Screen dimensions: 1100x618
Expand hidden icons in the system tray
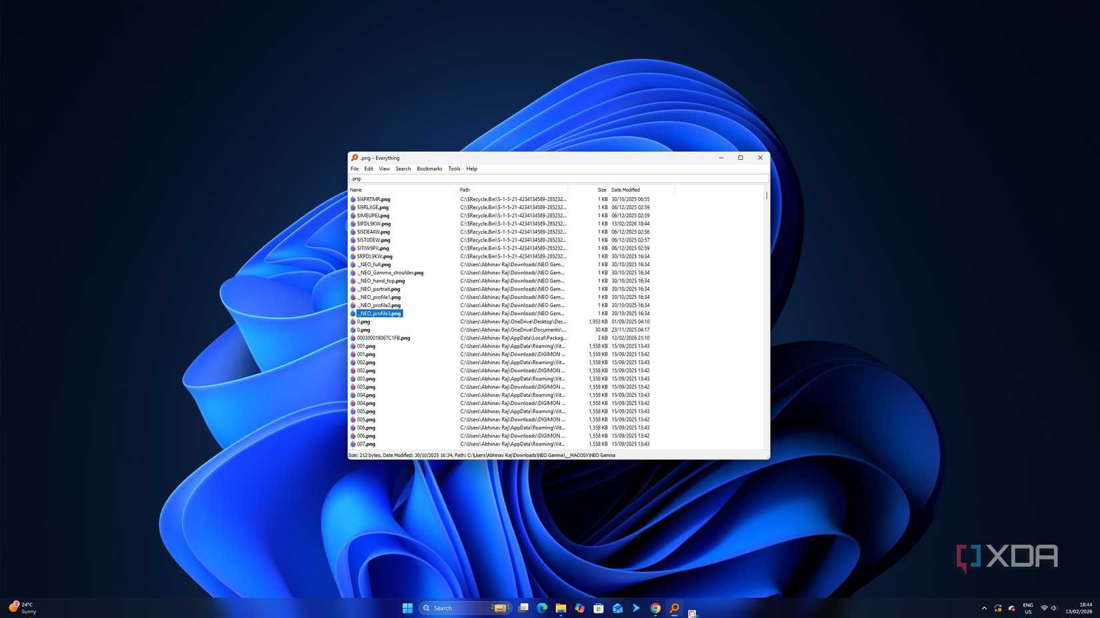pyautogui.click(x=984, y=608)
